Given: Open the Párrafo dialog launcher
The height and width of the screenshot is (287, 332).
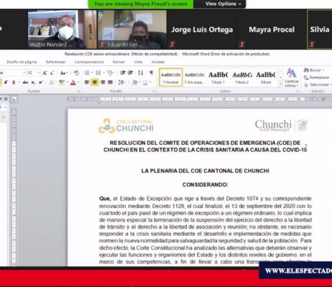Looking at the screenshot, I should click(x=154, y=91).
